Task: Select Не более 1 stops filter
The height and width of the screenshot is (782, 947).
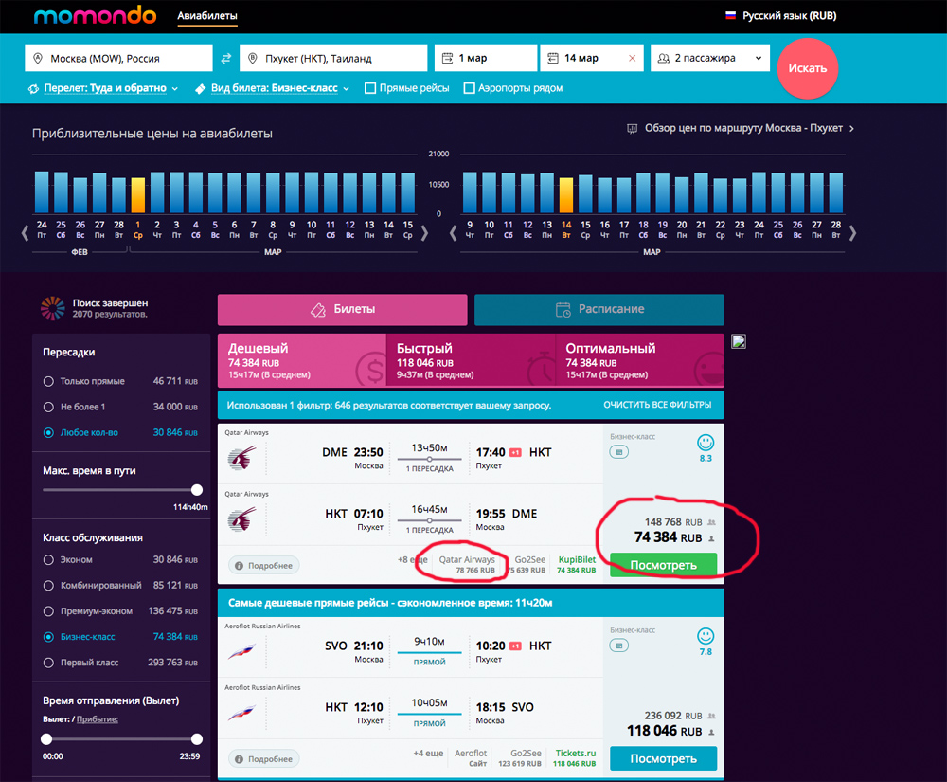Action: click(48, 407)
